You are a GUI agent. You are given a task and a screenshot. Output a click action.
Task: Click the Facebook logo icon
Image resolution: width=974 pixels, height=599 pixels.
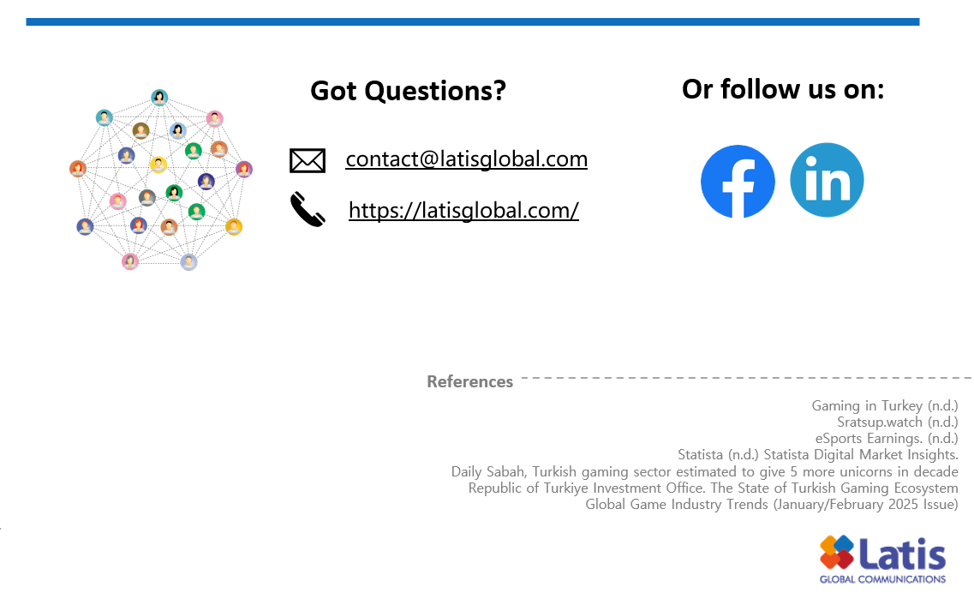(738, 181)
